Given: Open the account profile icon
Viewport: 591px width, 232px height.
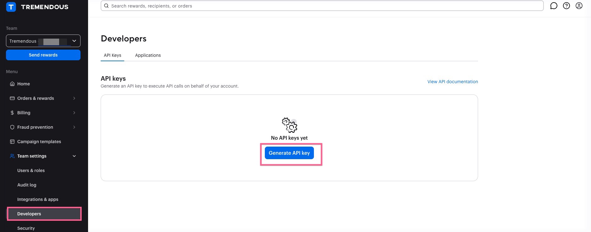Looking at the screenshot, I should pos(579,6).
